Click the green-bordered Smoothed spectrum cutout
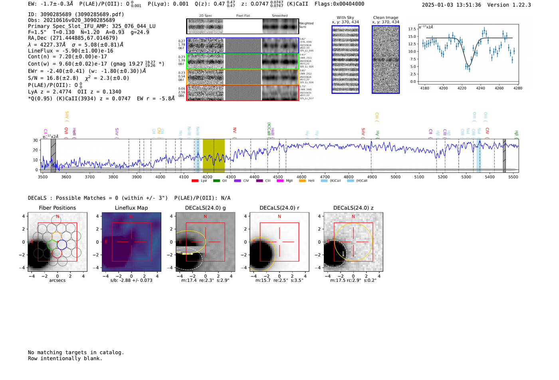 pos(280,61)
